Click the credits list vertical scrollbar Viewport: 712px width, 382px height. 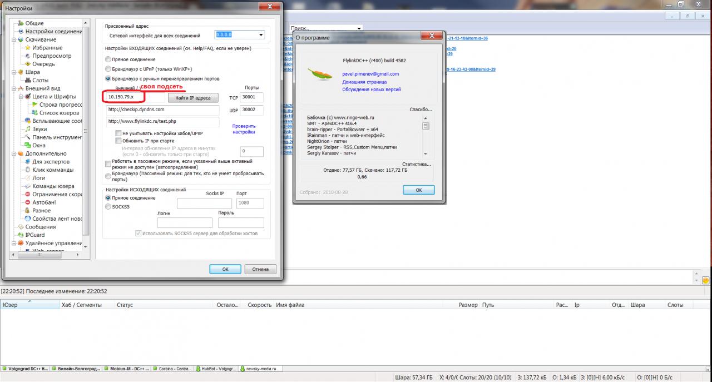coord(426,135)
